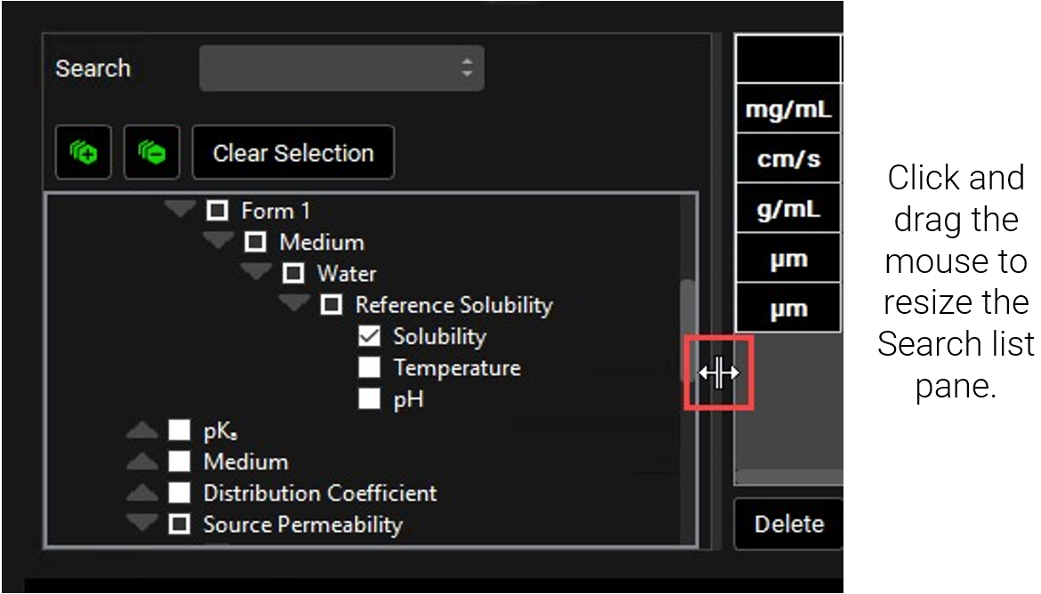Click the green remove-from-selection icon

click(151, 153)
